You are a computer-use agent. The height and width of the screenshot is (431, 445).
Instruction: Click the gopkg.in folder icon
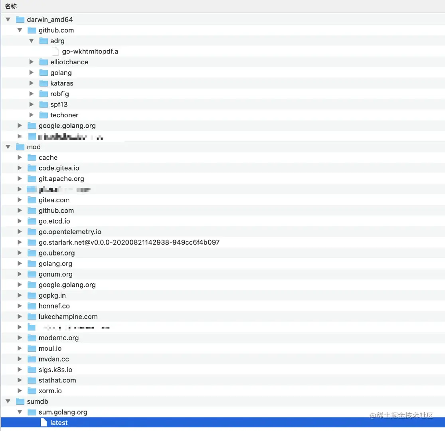[32, 295]
